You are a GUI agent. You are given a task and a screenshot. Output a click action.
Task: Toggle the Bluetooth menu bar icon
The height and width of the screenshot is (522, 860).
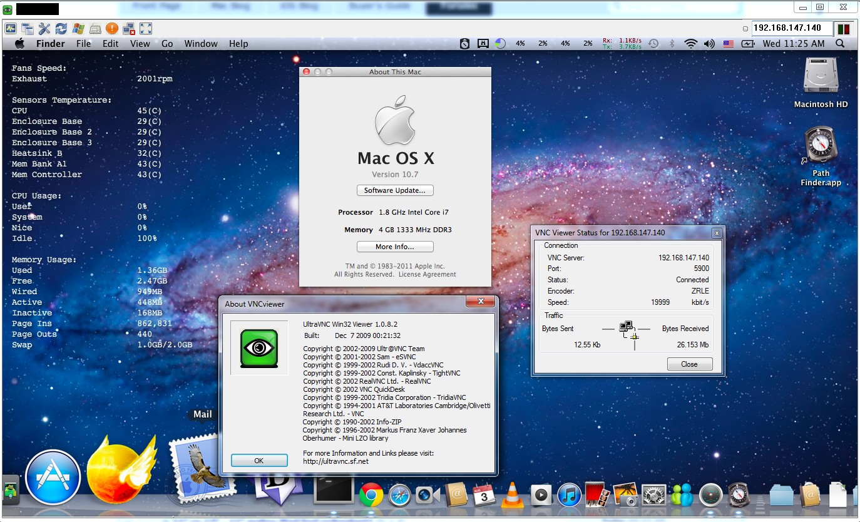coord(672,44)
